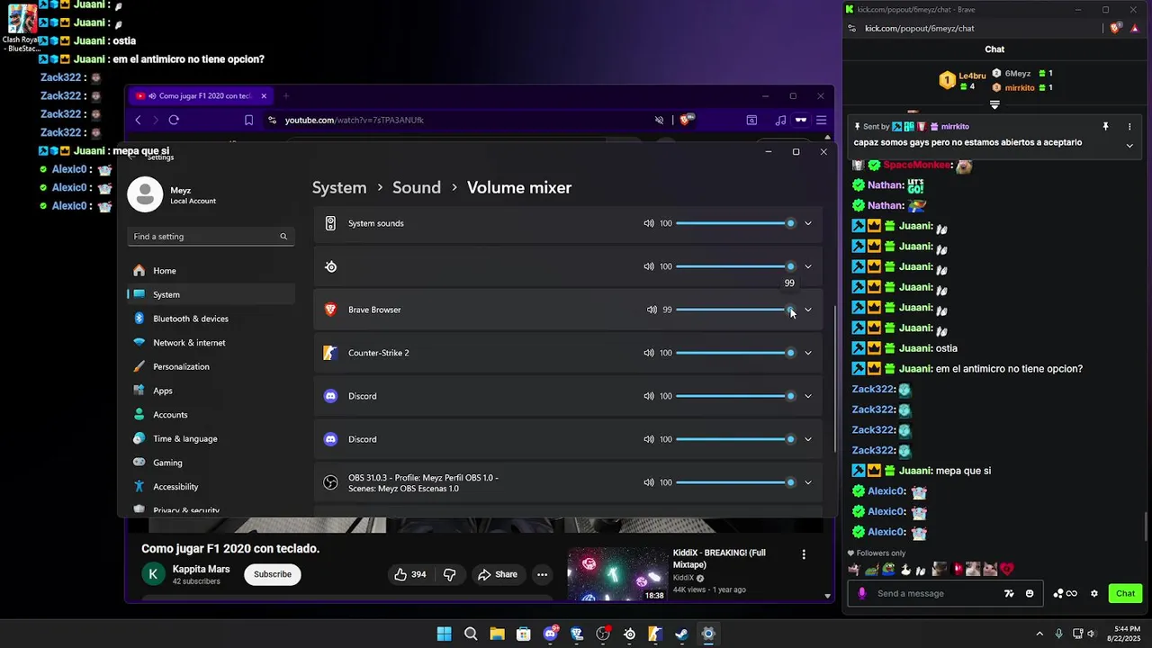The height and width of the screenshot is (648, 1152).
Task: Like the YouTube video with 394 likes
Action: (409, 574)
